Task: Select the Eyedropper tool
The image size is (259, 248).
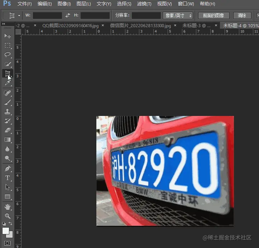Action: (8, 83)
